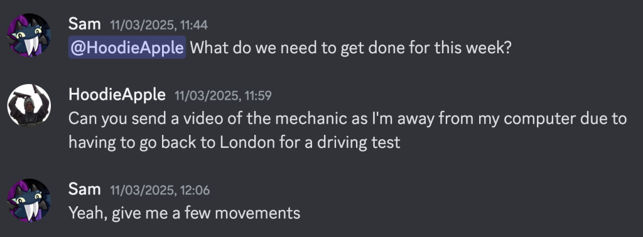The width and height of the screenshot is (643, 237).
Task: Click the 11/03/2025, 11:59 timestamp
Action: pos(223,96)
